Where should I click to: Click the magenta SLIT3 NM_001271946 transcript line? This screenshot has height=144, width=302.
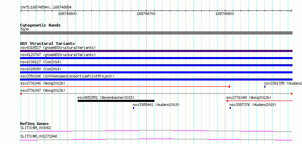(156, 139)
